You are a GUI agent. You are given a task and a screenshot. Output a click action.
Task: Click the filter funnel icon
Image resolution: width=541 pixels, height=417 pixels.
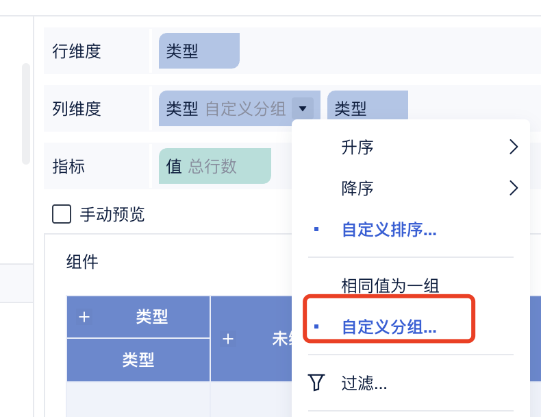pos(316,383)
